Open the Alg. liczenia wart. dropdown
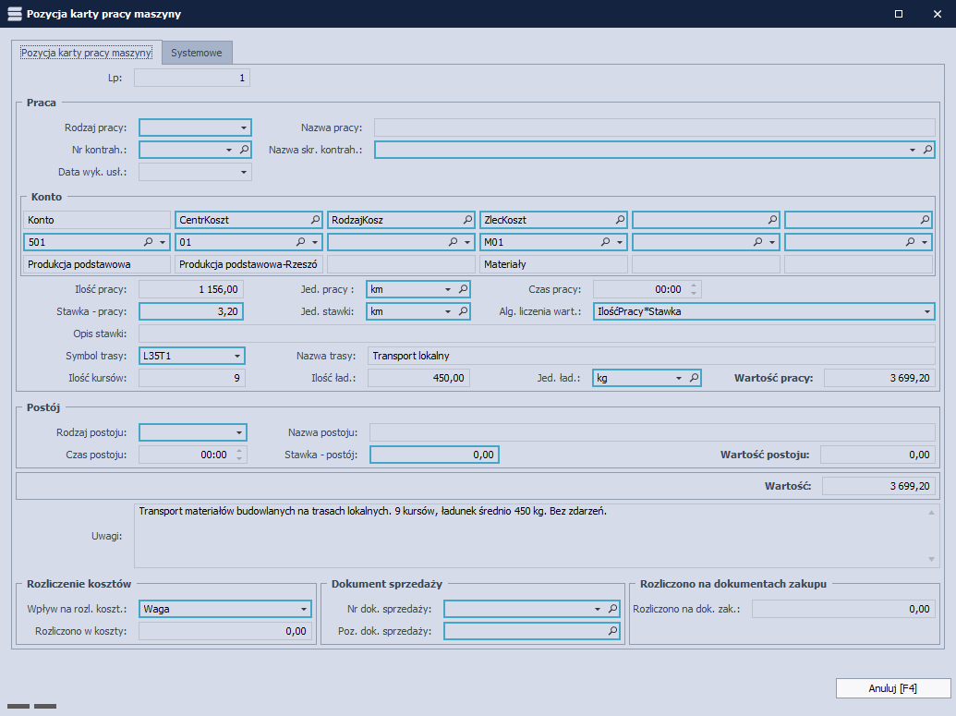 click(x=926, y=311)
